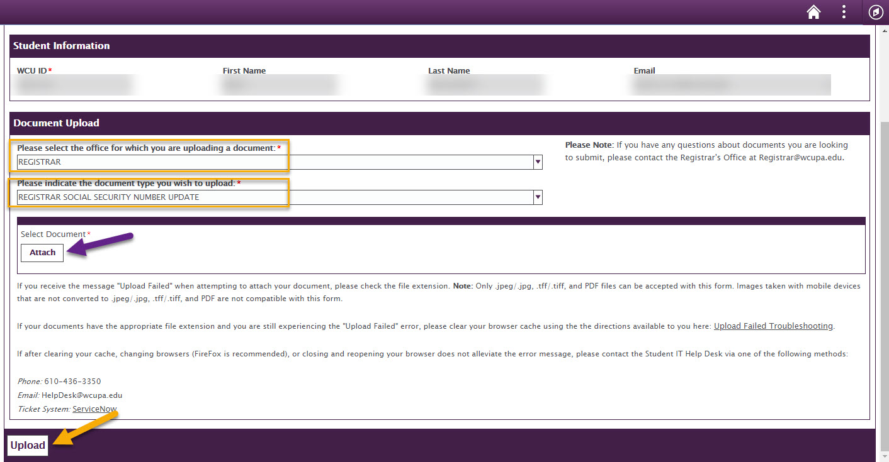
Task: Click the Document Upload section header
Action: (57, 123)
